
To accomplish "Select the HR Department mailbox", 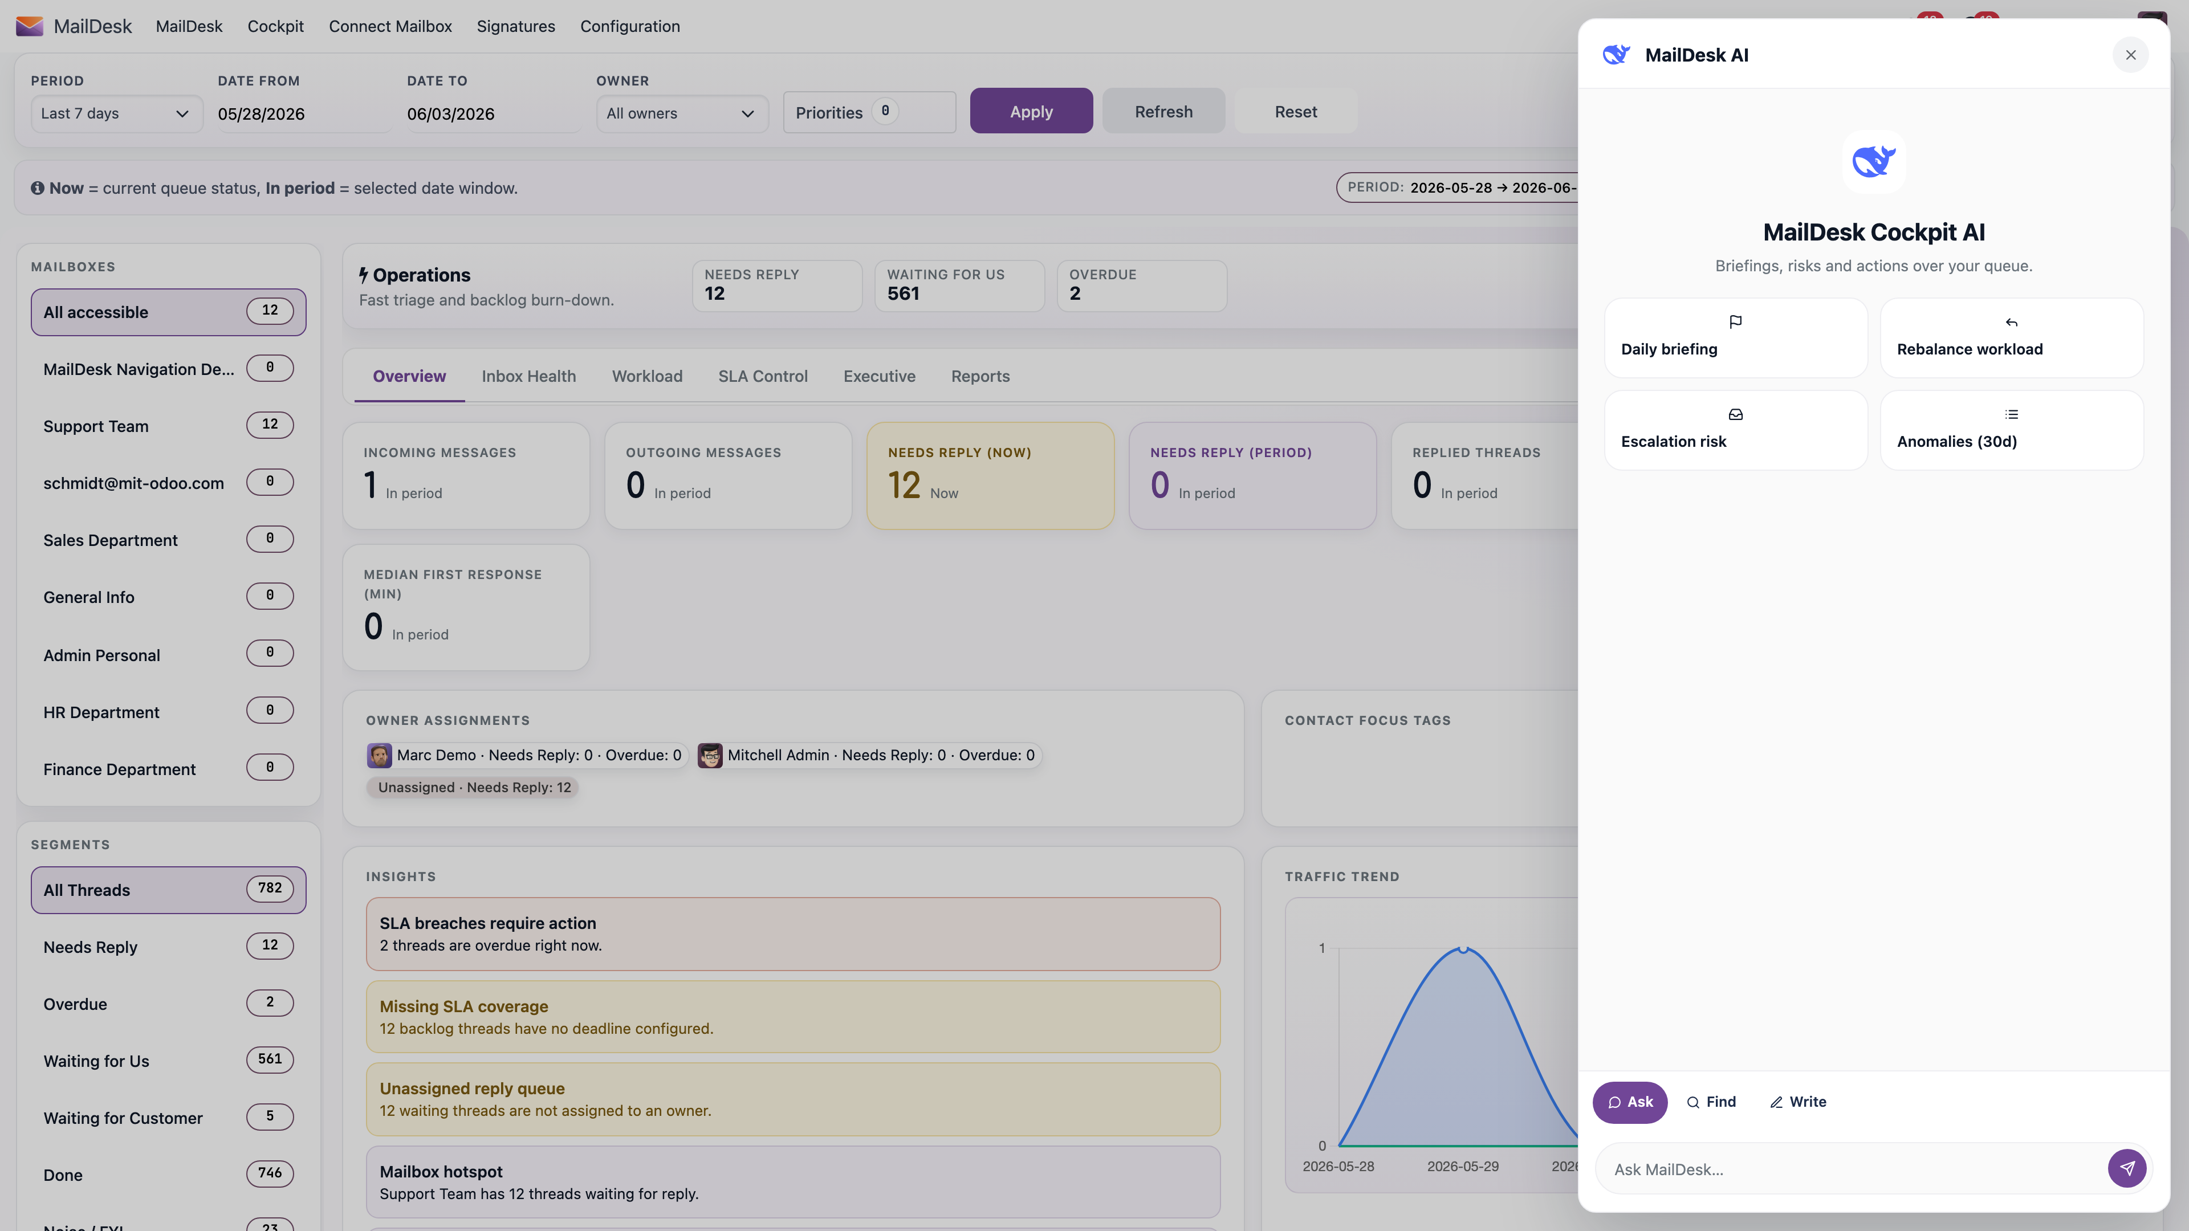I will coord(168,711).
